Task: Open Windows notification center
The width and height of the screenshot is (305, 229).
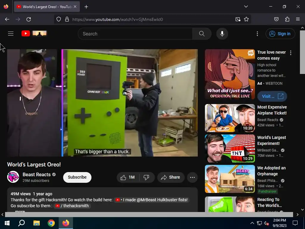Action: tap(295, 223)
